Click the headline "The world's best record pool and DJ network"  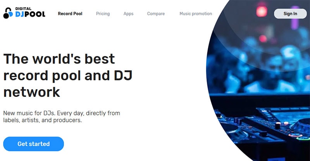[68, 75]
